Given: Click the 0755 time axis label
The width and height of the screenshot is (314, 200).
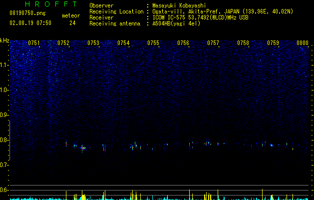Looking at the screenshot, I should (x=153, y=43).
